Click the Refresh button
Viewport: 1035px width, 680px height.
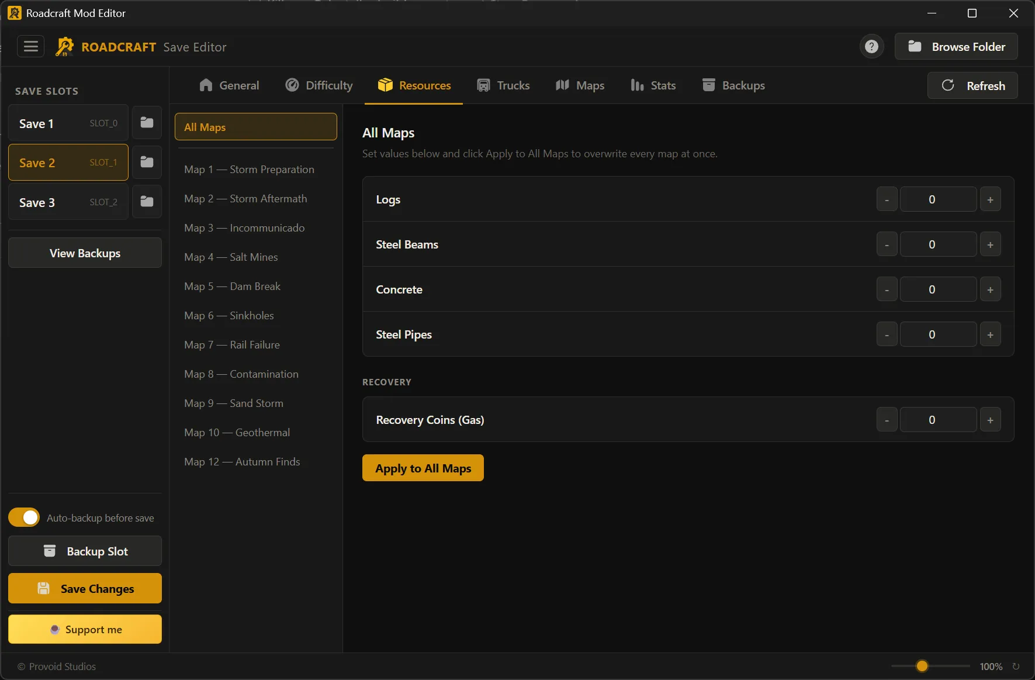[x=972, y=85]
